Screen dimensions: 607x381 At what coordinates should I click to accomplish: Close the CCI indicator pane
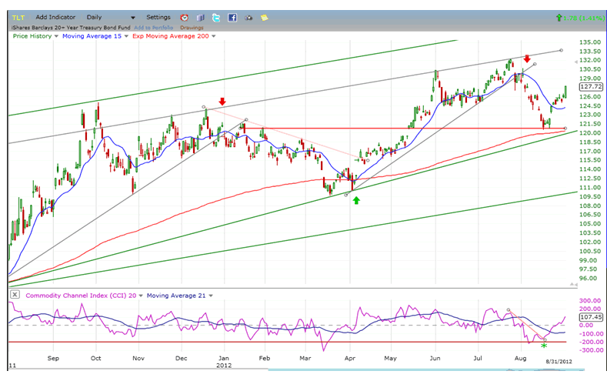click(x=15, y=295)
